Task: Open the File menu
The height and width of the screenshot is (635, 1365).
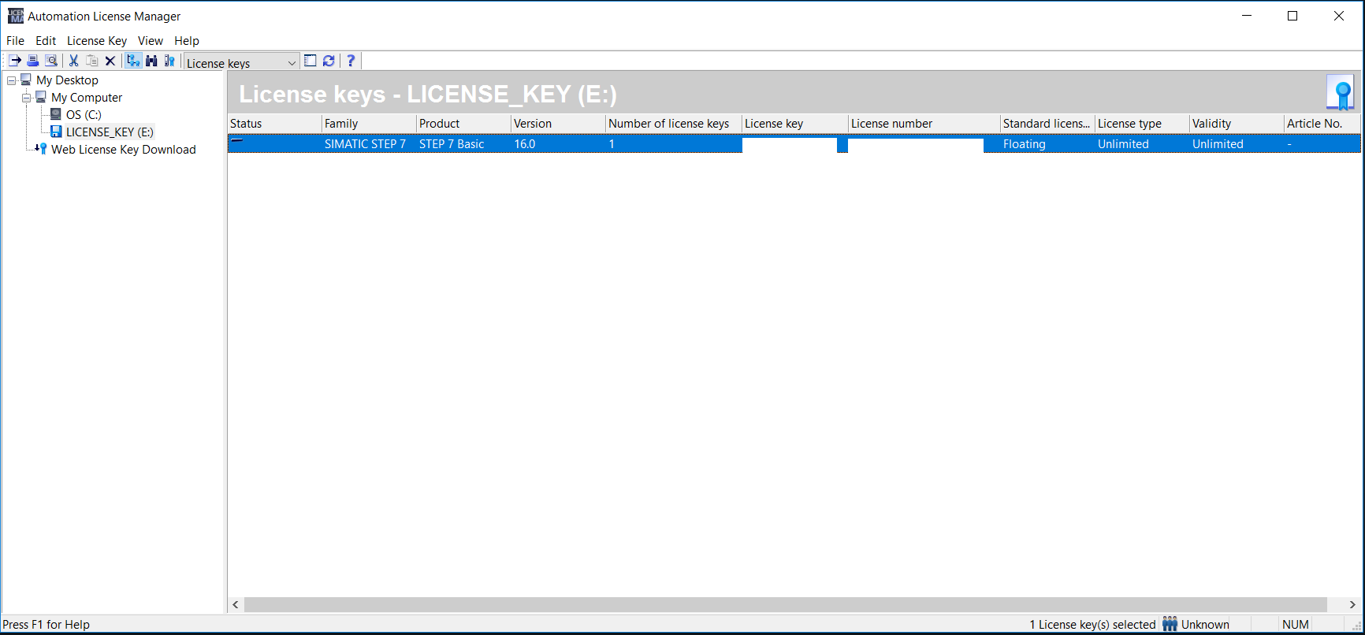Action: [x=16, y=41]
